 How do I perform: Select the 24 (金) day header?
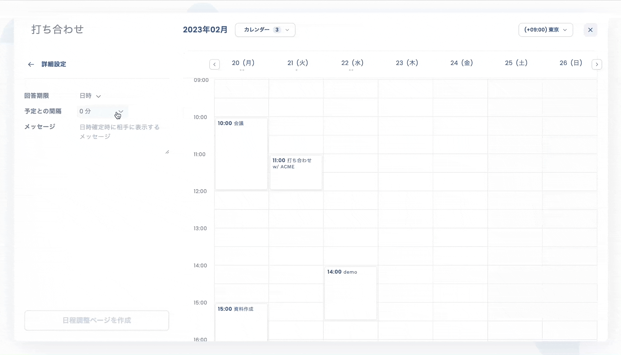point(462,63)
